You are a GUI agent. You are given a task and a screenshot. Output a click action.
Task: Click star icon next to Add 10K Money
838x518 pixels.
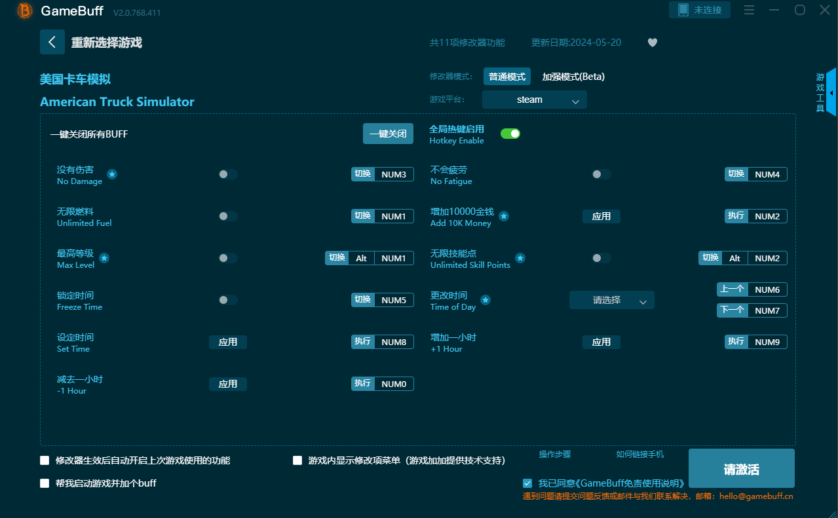click(x=504, y=216)
